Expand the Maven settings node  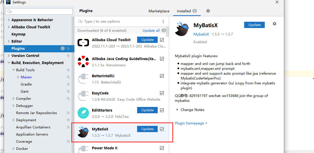click(18, 77)
